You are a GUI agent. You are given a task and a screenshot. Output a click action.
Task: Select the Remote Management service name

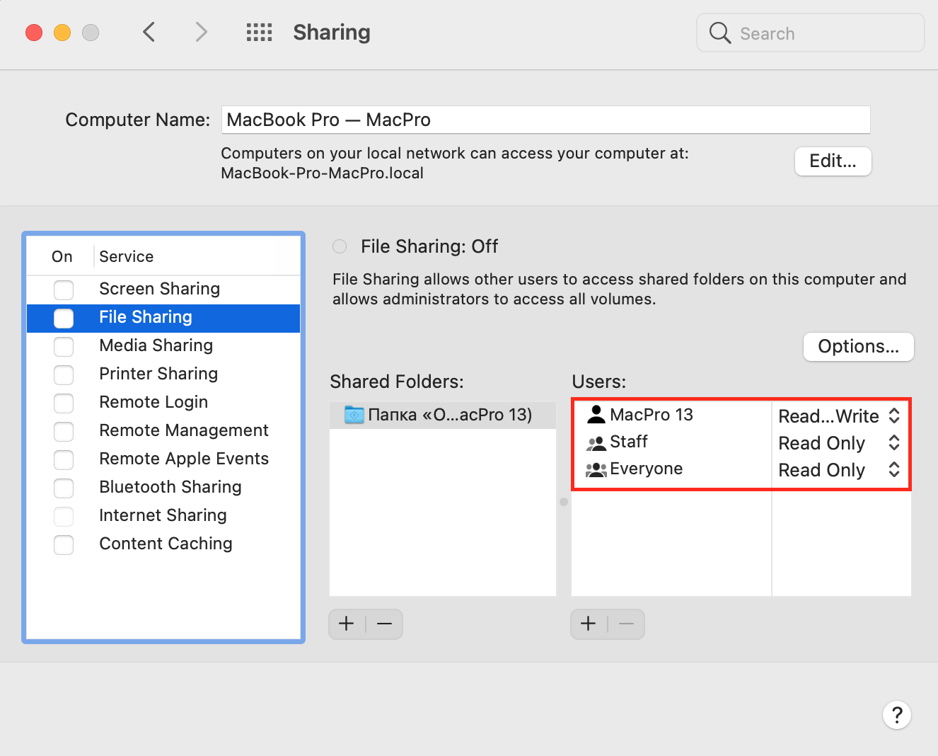point(184,430)
